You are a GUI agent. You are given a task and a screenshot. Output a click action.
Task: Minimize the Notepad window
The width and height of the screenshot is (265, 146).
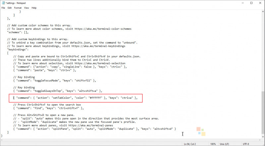coord(243,3)
